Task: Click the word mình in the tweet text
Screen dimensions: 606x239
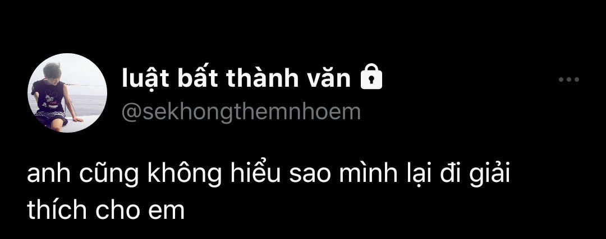Action: coord(368,174)
